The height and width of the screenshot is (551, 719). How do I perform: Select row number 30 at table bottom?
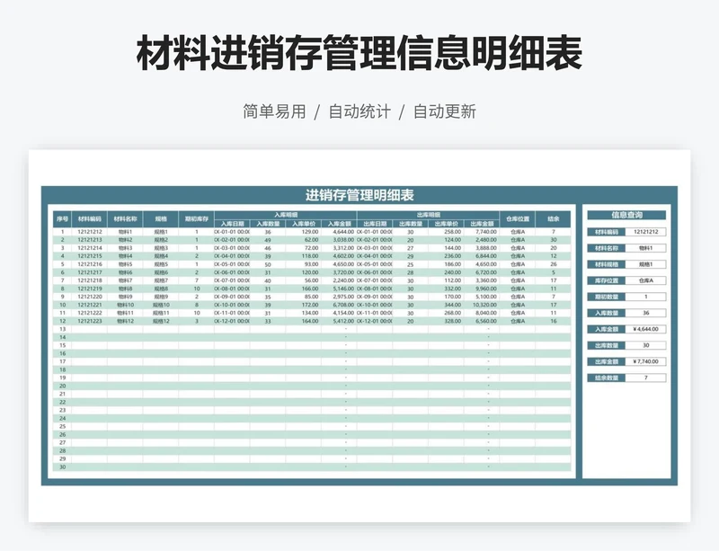[62, 467]
